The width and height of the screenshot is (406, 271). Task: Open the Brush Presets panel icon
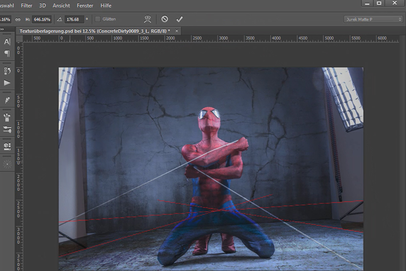(x=7, y=118)
